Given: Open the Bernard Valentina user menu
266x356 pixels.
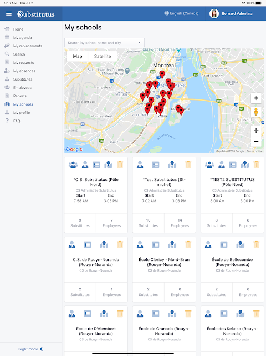Looking at the screenshot, I should 231,14.
